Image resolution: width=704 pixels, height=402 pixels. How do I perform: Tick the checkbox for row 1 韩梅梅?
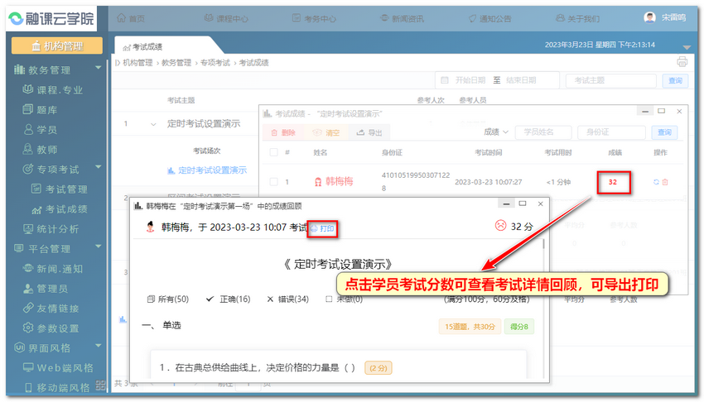click(x=273, y=182)
